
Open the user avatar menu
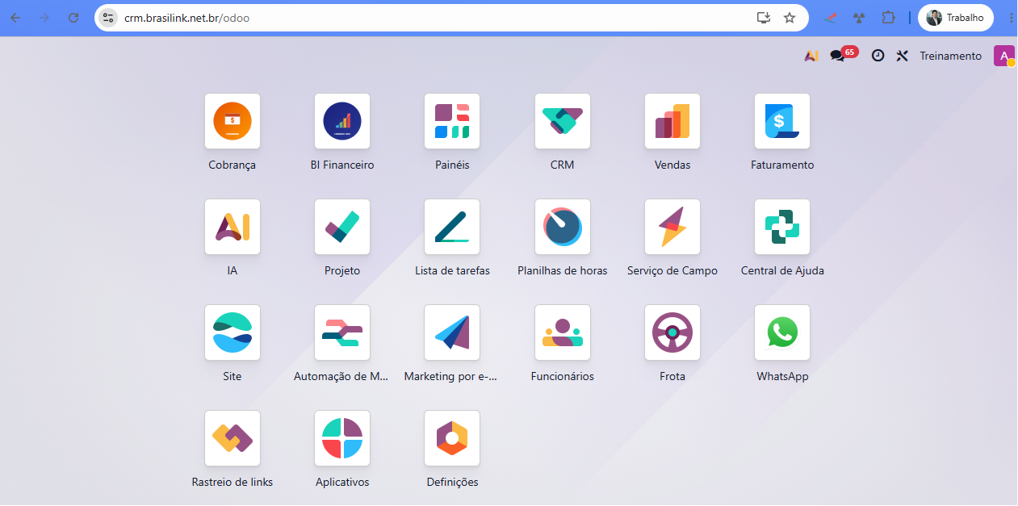pyautogui.click(x=1003, y=56)
